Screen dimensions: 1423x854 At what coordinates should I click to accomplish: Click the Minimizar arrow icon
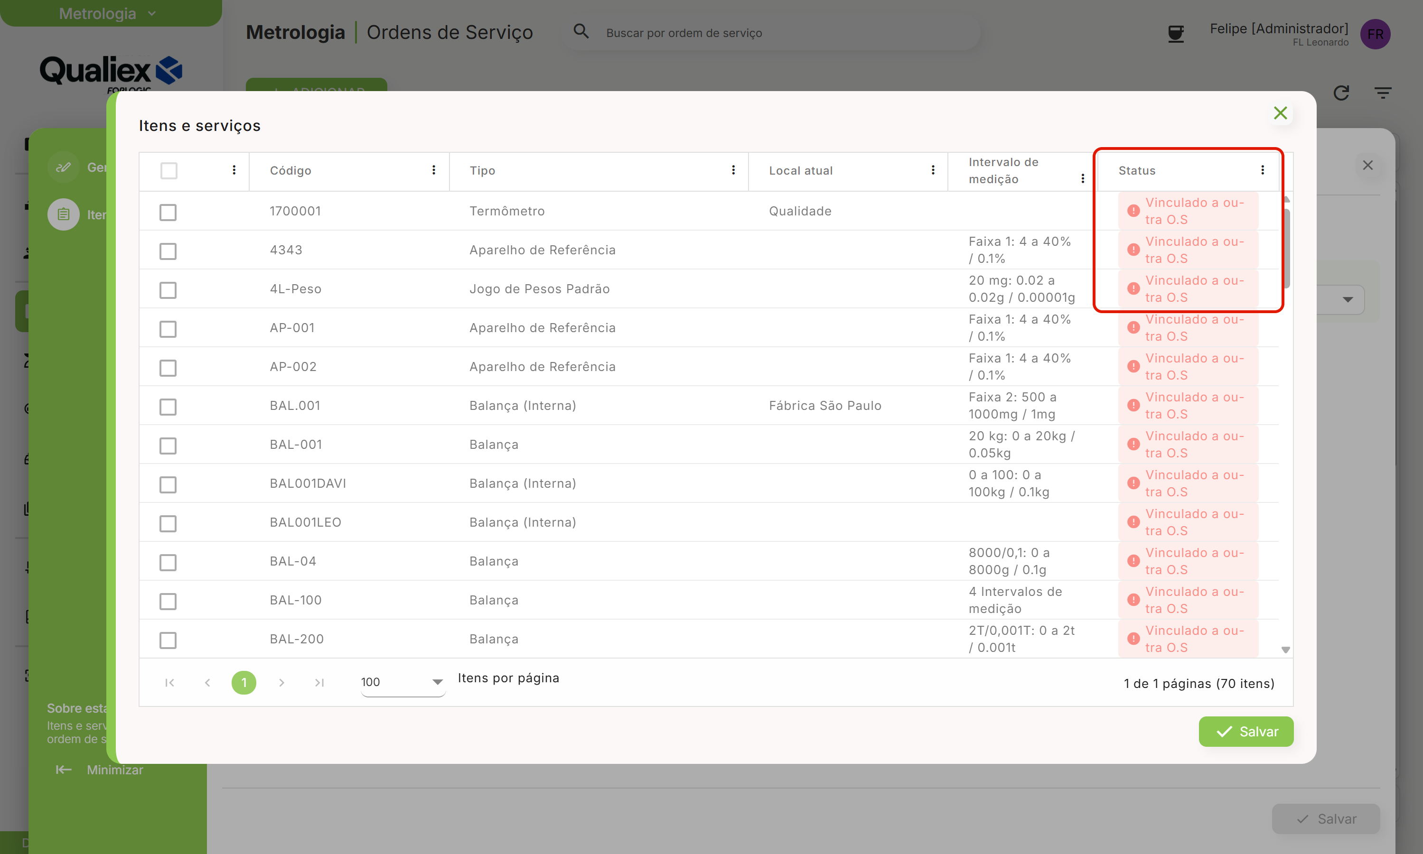(63, 770)
